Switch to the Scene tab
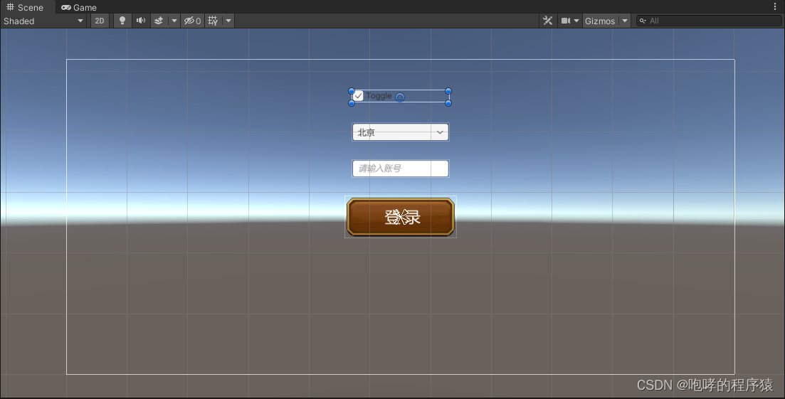Viewport: 785px width, 399px height. [x=25, y=7]
